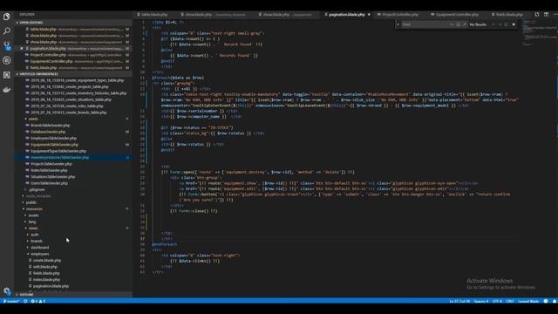Open the Debug view in activity bar
558x314 pixels.
tap(6, 60)
